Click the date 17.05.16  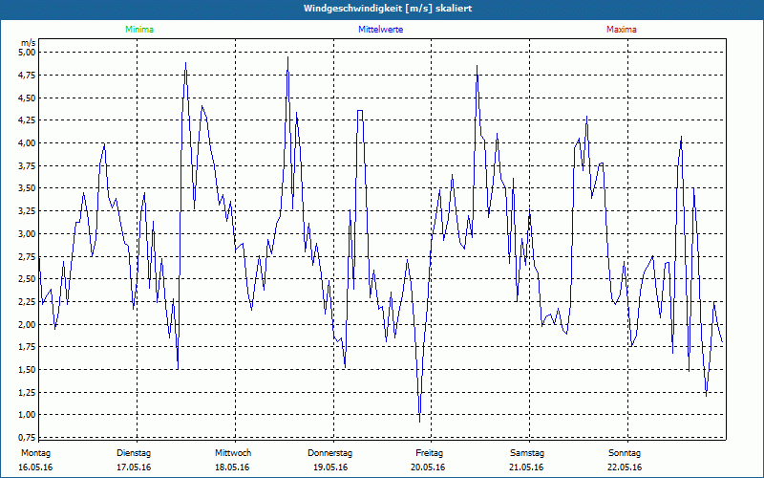[134, 467]
